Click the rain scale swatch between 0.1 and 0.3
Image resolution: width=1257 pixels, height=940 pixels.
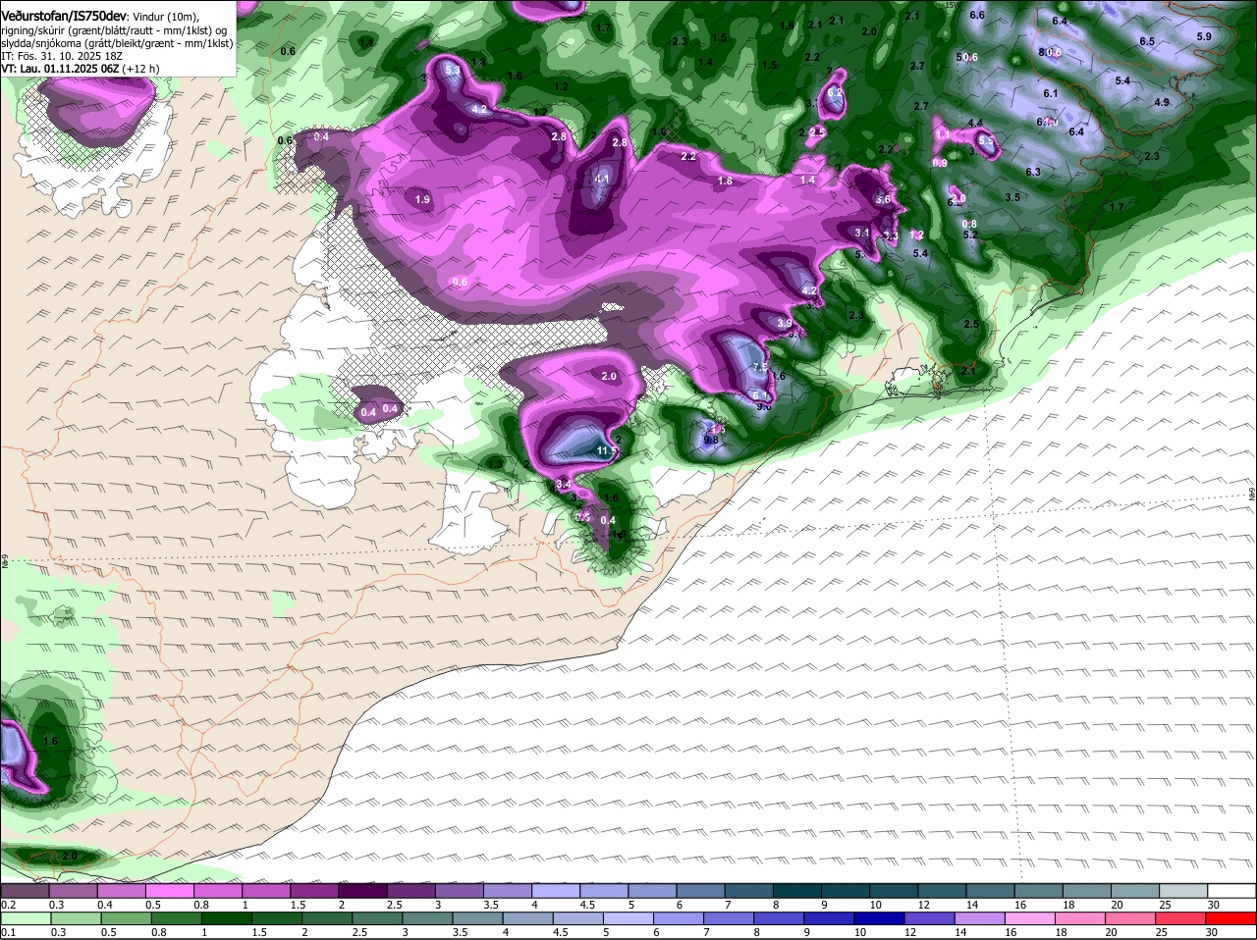25,918
